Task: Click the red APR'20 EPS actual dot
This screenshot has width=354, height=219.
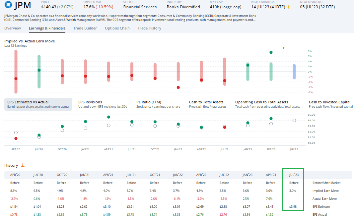Action: tap(16, 138)
